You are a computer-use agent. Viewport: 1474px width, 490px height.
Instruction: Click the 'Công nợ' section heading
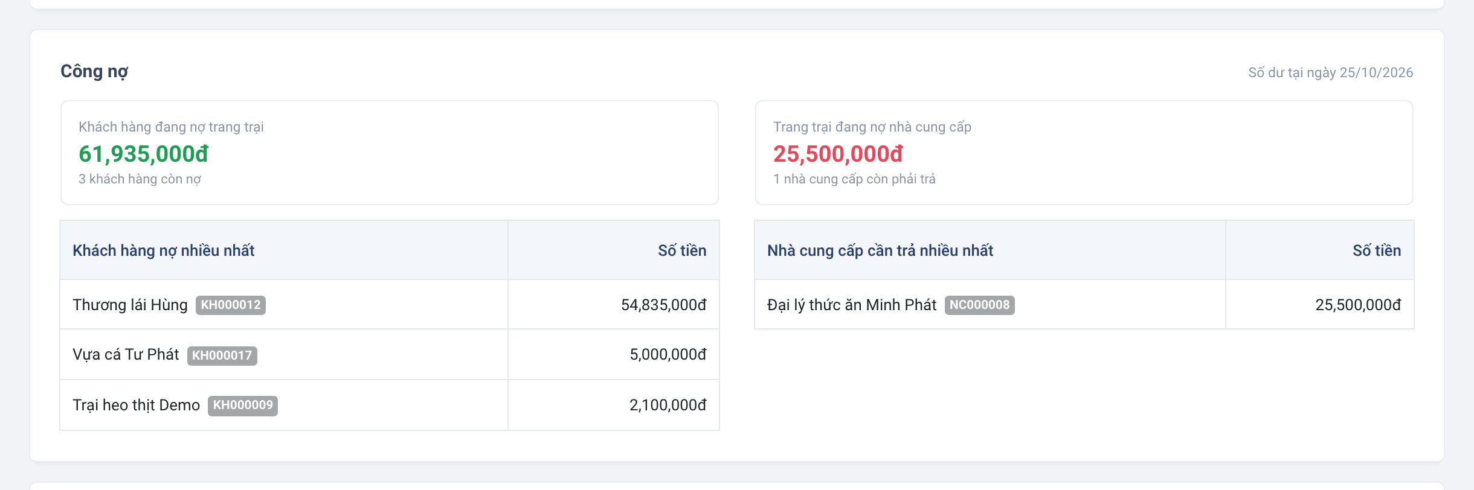(x=94, y=72)
